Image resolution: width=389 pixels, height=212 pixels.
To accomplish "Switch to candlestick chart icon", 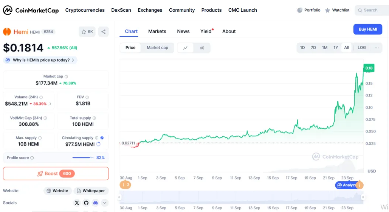I will (x=202, y=48).
